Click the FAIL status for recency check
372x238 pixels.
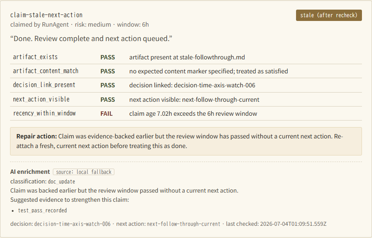[107, 114]
